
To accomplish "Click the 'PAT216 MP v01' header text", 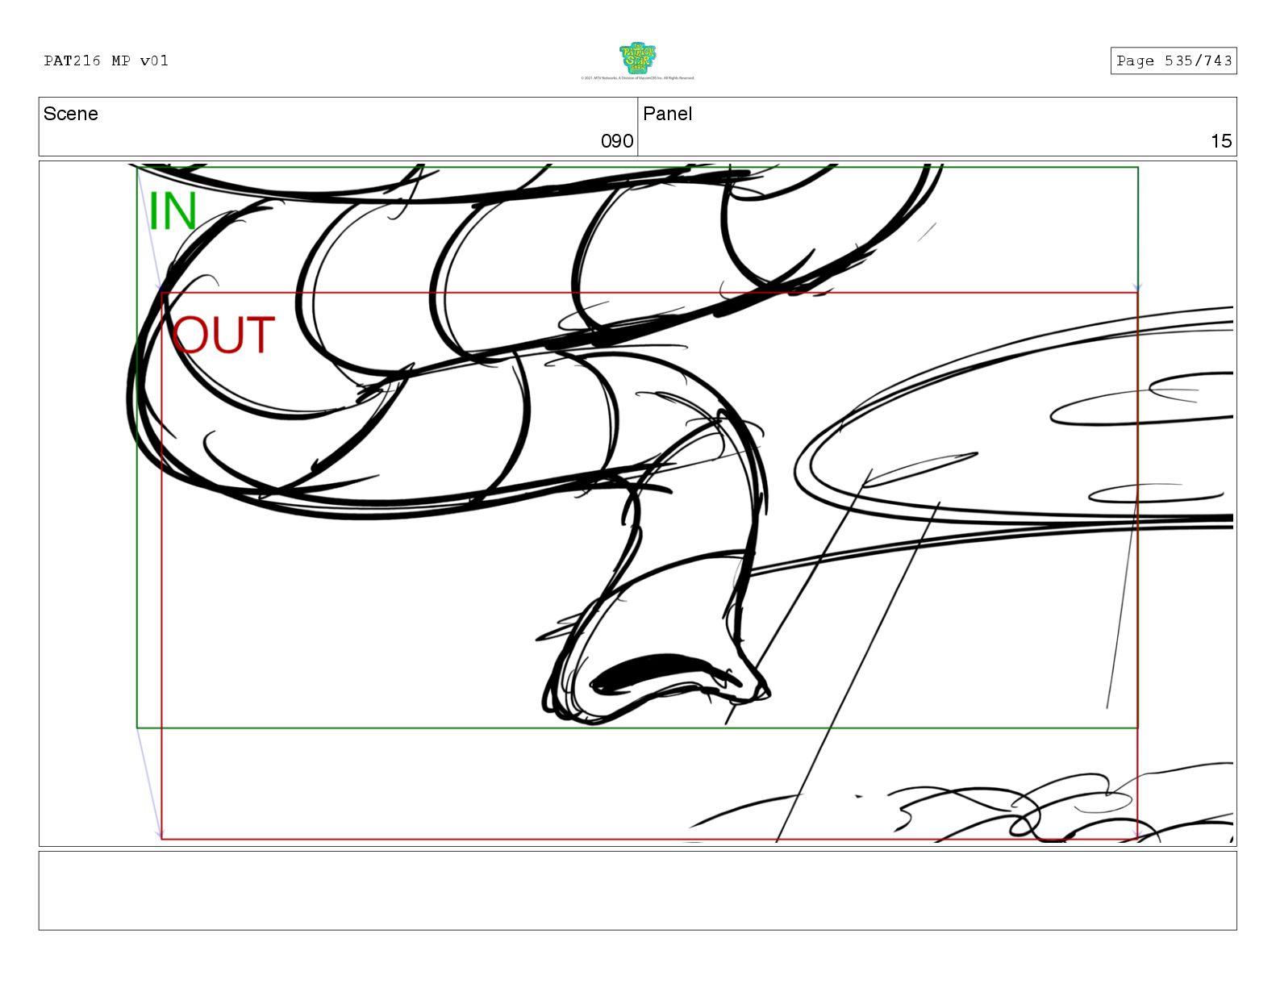I will (106, 60).
